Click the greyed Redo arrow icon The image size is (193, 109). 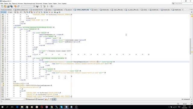18,6
